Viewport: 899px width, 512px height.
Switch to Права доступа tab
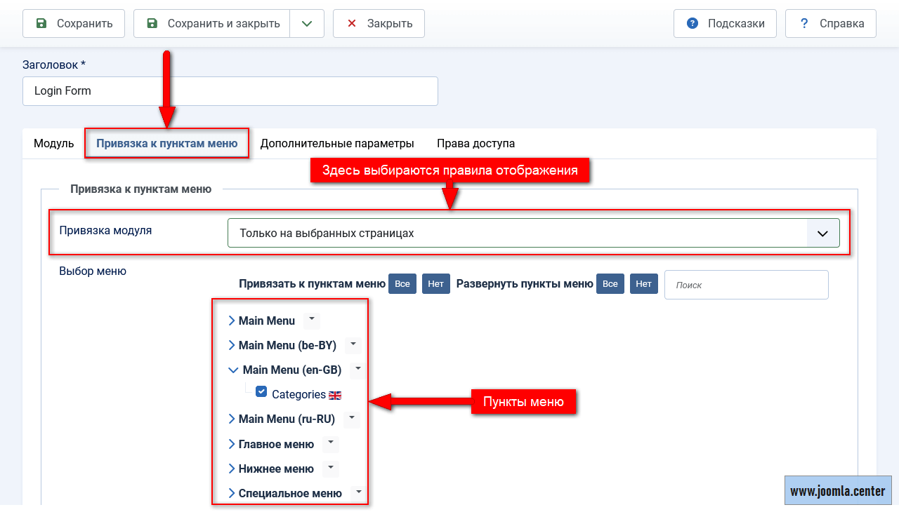pyautogui.click(x=475, y=143)
